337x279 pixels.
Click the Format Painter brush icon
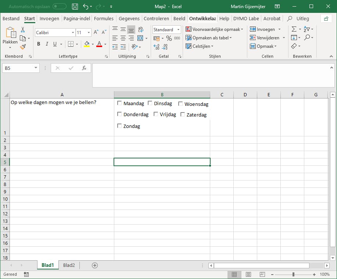coord(23,47)
